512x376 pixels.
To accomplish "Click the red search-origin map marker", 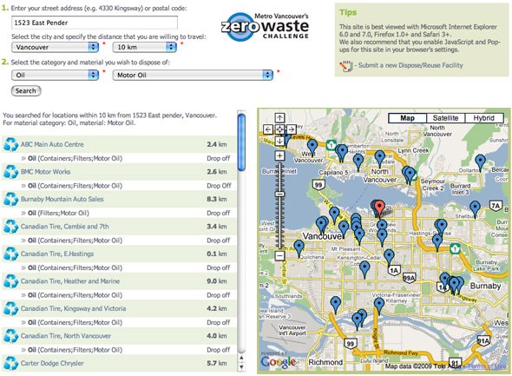I will click(379, 208).
